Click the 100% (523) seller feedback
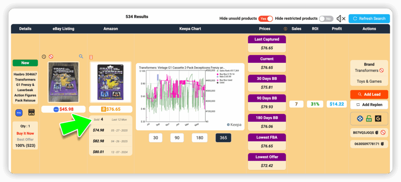This screenshot has width=401, height=182. [x=25, y=146]
